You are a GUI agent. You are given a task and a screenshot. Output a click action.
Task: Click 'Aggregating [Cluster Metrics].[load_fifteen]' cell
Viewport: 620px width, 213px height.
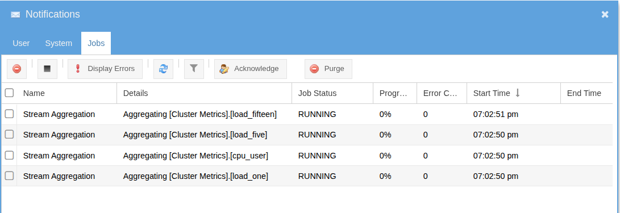(199, 114)
